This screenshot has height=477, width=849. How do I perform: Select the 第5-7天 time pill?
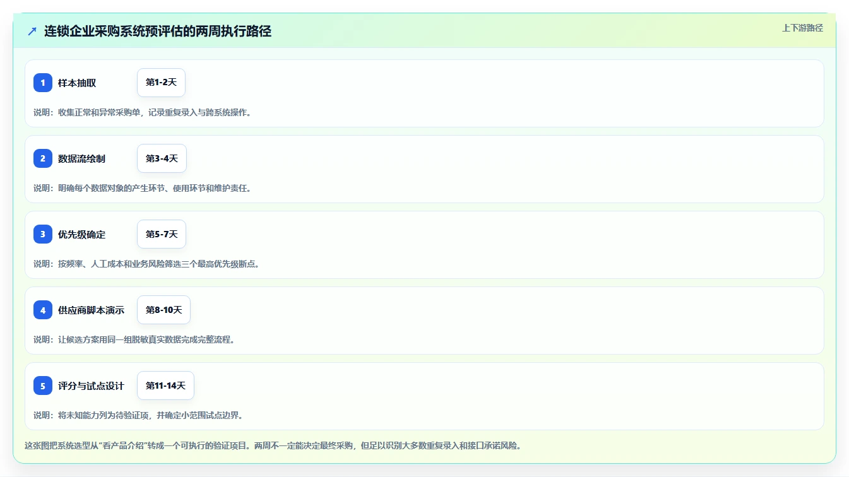(162, 234)
